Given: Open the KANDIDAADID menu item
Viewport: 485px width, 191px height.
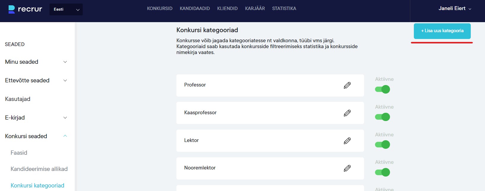Looking at the screenshot, I should pyautogui.click(x=194, y=9).
